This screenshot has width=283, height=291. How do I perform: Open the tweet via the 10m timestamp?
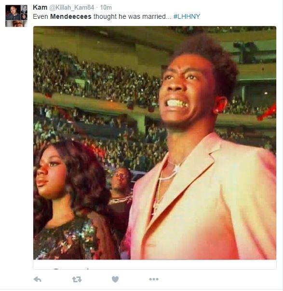tap(106, 7)
